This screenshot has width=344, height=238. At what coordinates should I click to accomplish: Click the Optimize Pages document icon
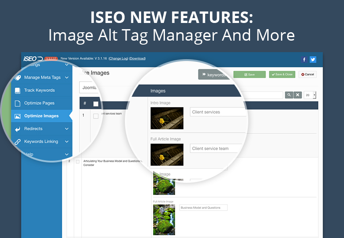[18, 103]
